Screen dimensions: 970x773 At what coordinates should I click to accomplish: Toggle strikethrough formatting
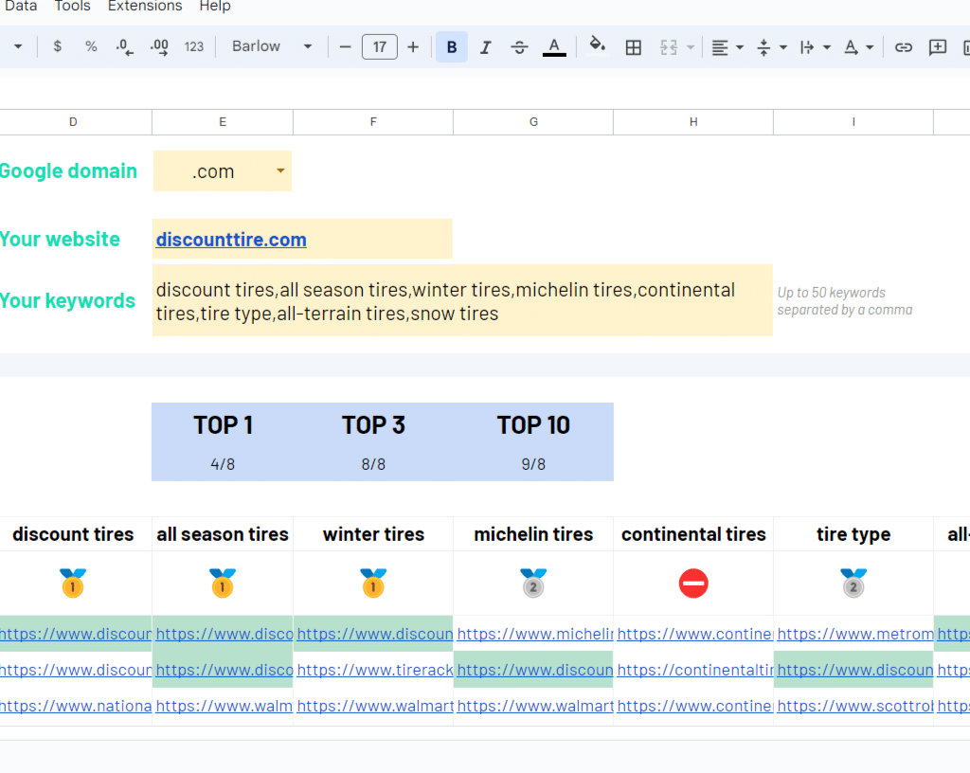coord(519,47)
